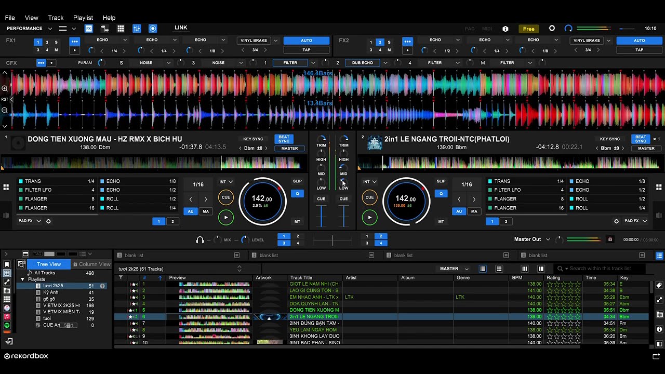
Task: Open the Help menu
Action: (x=109, y=18)
